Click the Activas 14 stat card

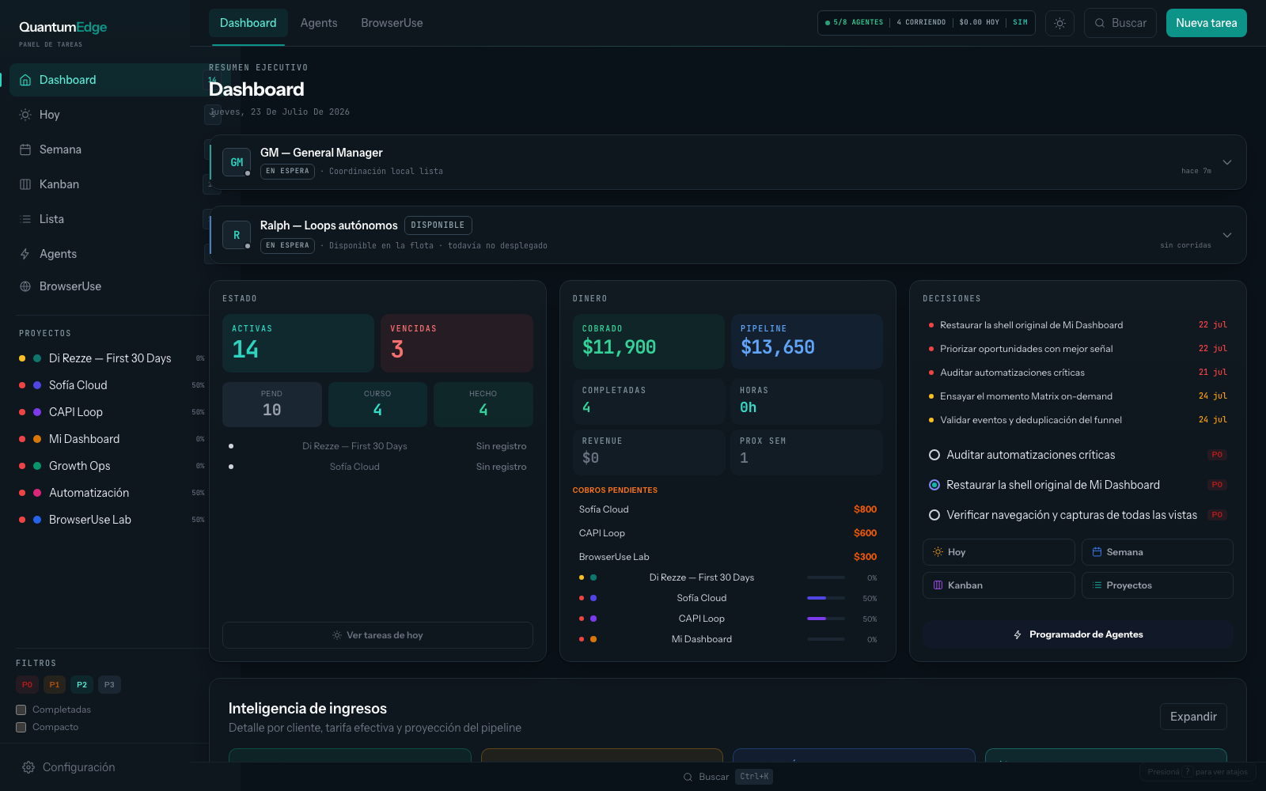coord(298,343)
